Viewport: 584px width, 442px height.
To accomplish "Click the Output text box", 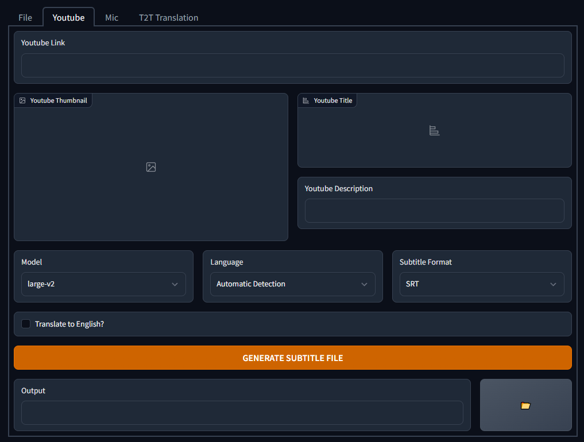I will pos(242,413).
